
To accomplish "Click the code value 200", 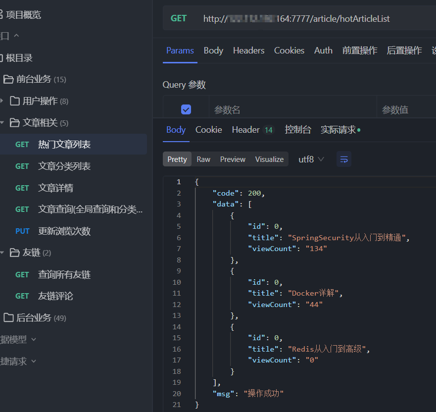I will (x=254, y=193).
